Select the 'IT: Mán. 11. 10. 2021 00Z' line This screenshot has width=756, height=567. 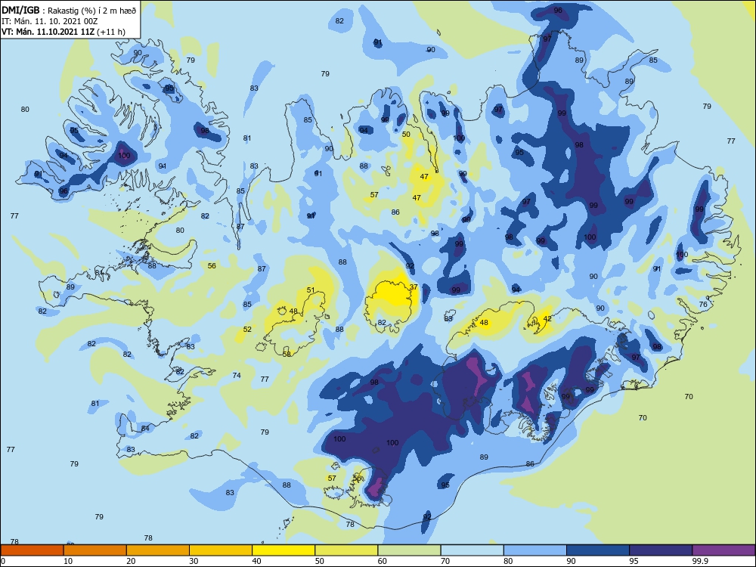[50, 21]
